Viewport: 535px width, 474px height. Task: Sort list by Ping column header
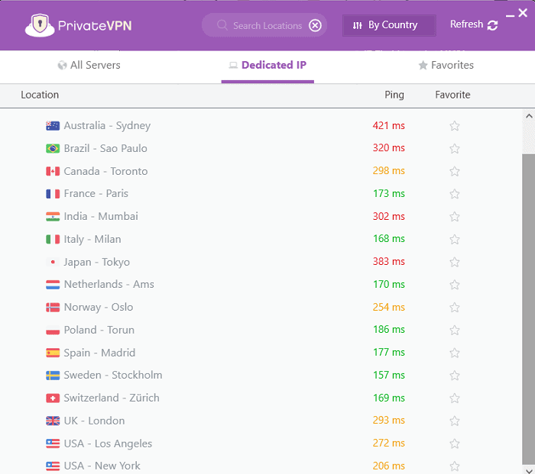click(x=394, y=95)
